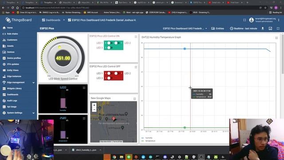284x160 pixels.
Task: Toggle LED 2 switch in LED Control OFF
Action: pyautogui.click(x=117, y=73)
